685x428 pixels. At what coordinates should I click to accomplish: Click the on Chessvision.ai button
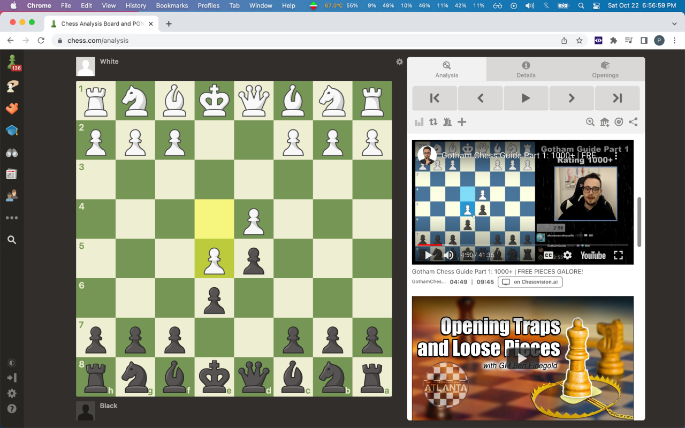coord(530,281)
